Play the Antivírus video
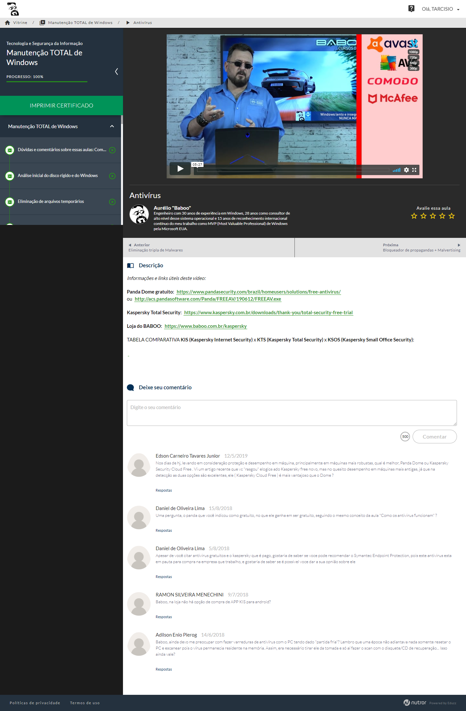The image size is (466, 711). click(x=180, y=169)
